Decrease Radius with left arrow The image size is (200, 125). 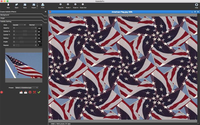[14, 38]
